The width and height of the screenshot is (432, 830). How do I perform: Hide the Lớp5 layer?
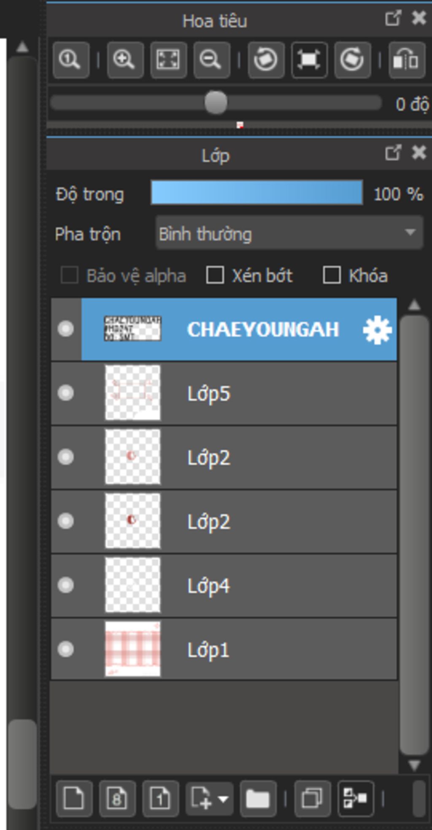(x=66, y=393)
